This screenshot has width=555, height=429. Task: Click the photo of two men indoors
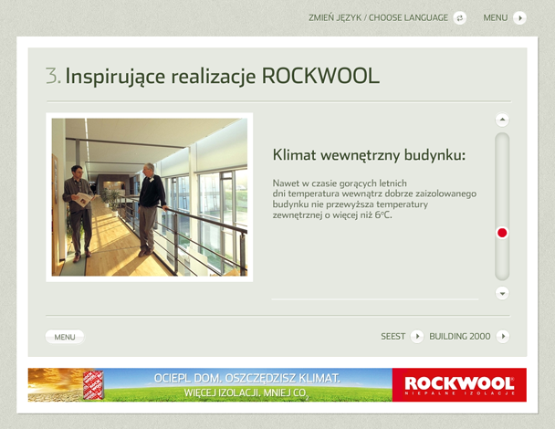coord(150,196)
